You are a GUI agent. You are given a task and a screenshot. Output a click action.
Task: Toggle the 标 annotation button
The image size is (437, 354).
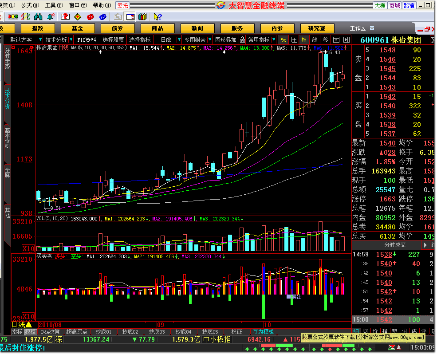point(283,40)
